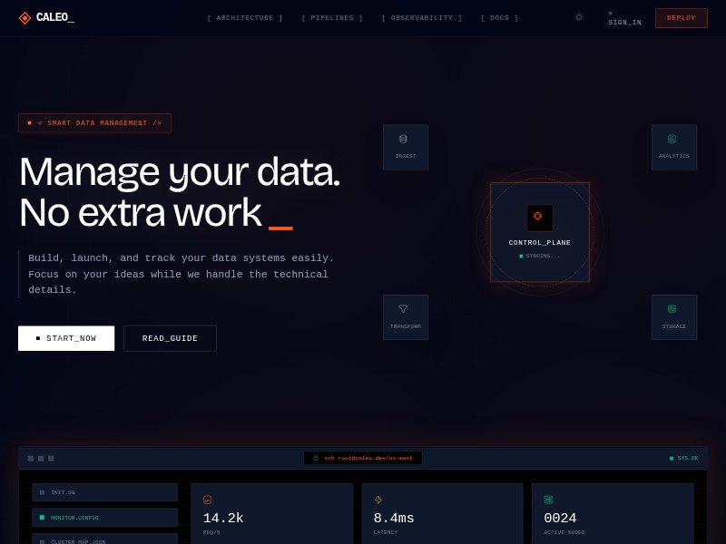Click the CALEO_ diamond logo
This screenshot has width=726, height=544.
coord(25,17)
